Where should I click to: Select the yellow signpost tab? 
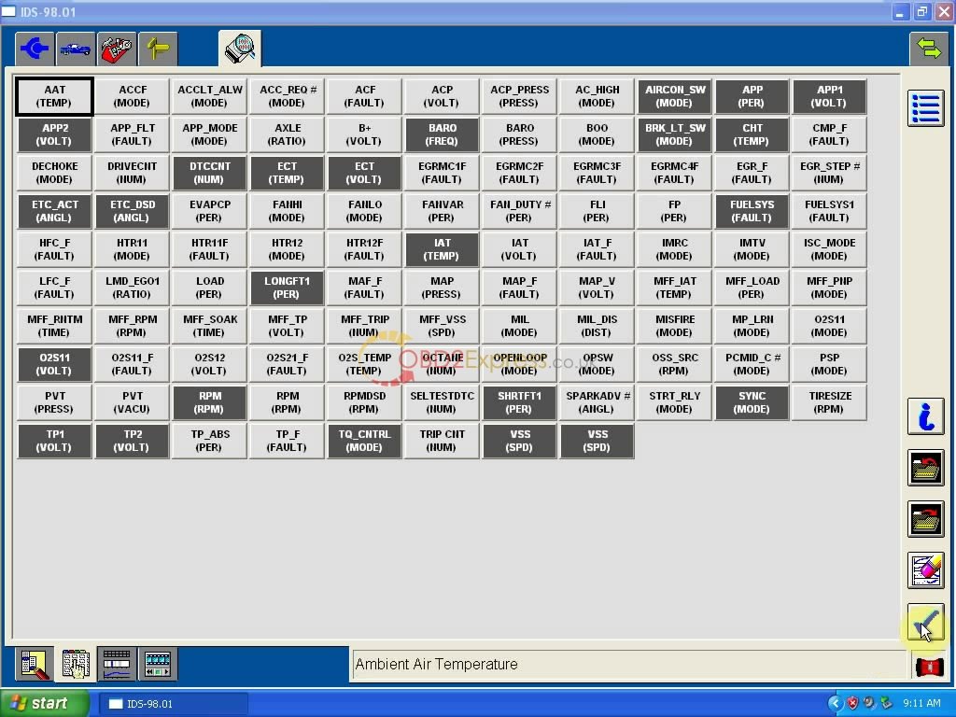[x=158, y=49]
